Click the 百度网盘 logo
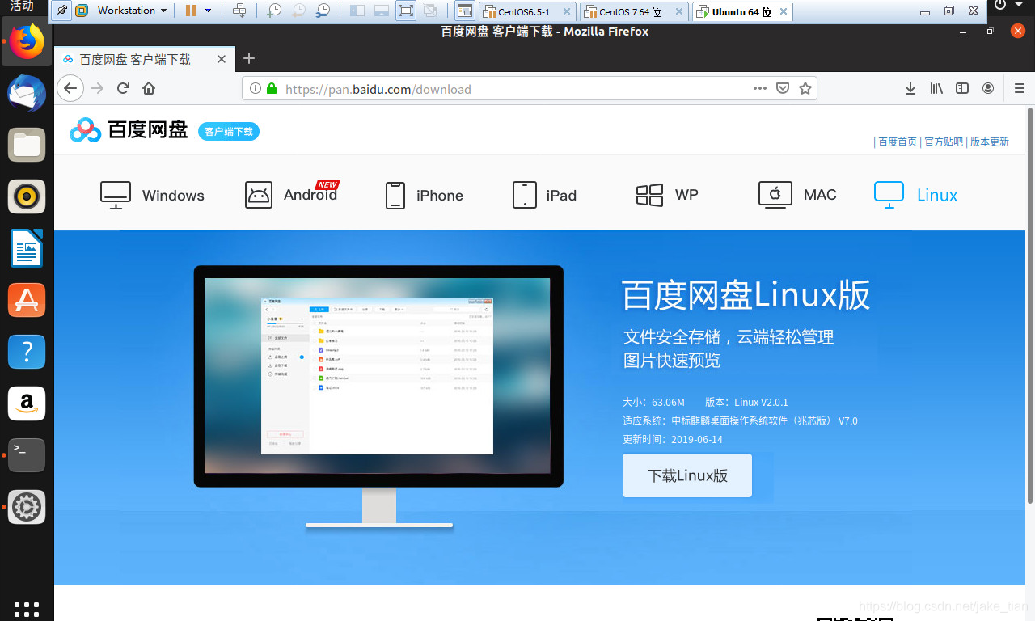The image size is (1035, 621). (129, 130)
